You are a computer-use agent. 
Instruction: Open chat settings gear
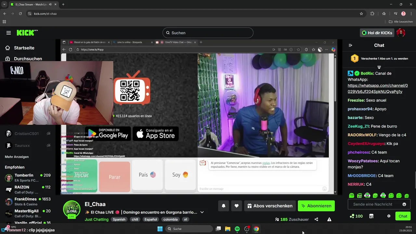coord(389,216)
